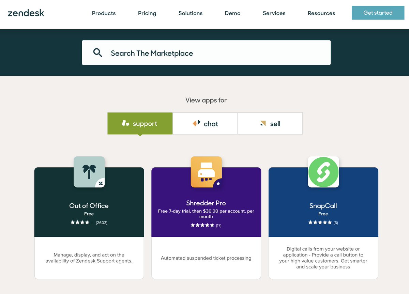Click the (17) review count
Image resolution: width=409 pixels, height=294 pixels.
[219, 225]
